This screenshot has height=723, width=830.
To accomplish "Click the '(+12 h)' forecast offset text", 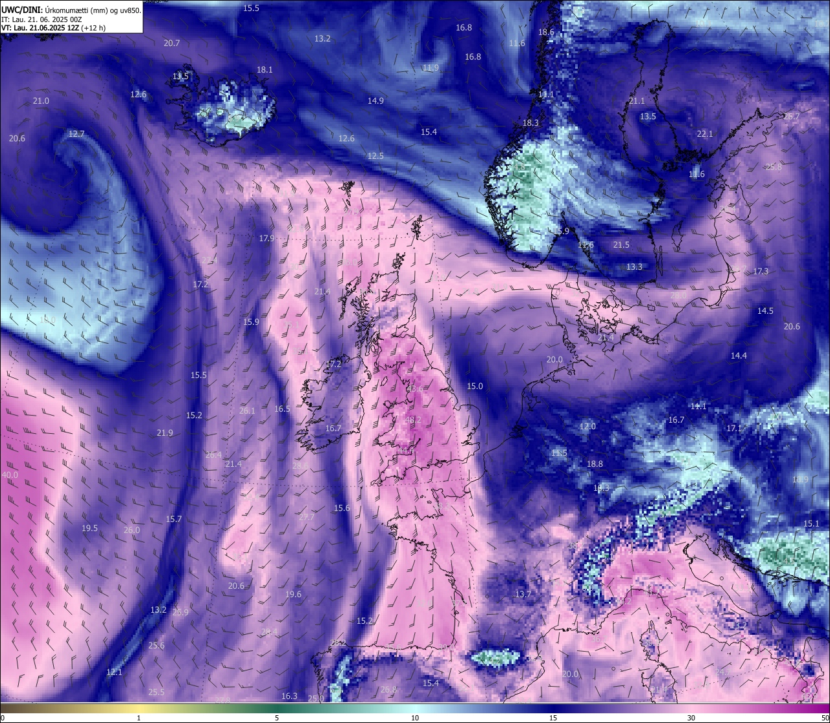I will (x=93, y=28).
